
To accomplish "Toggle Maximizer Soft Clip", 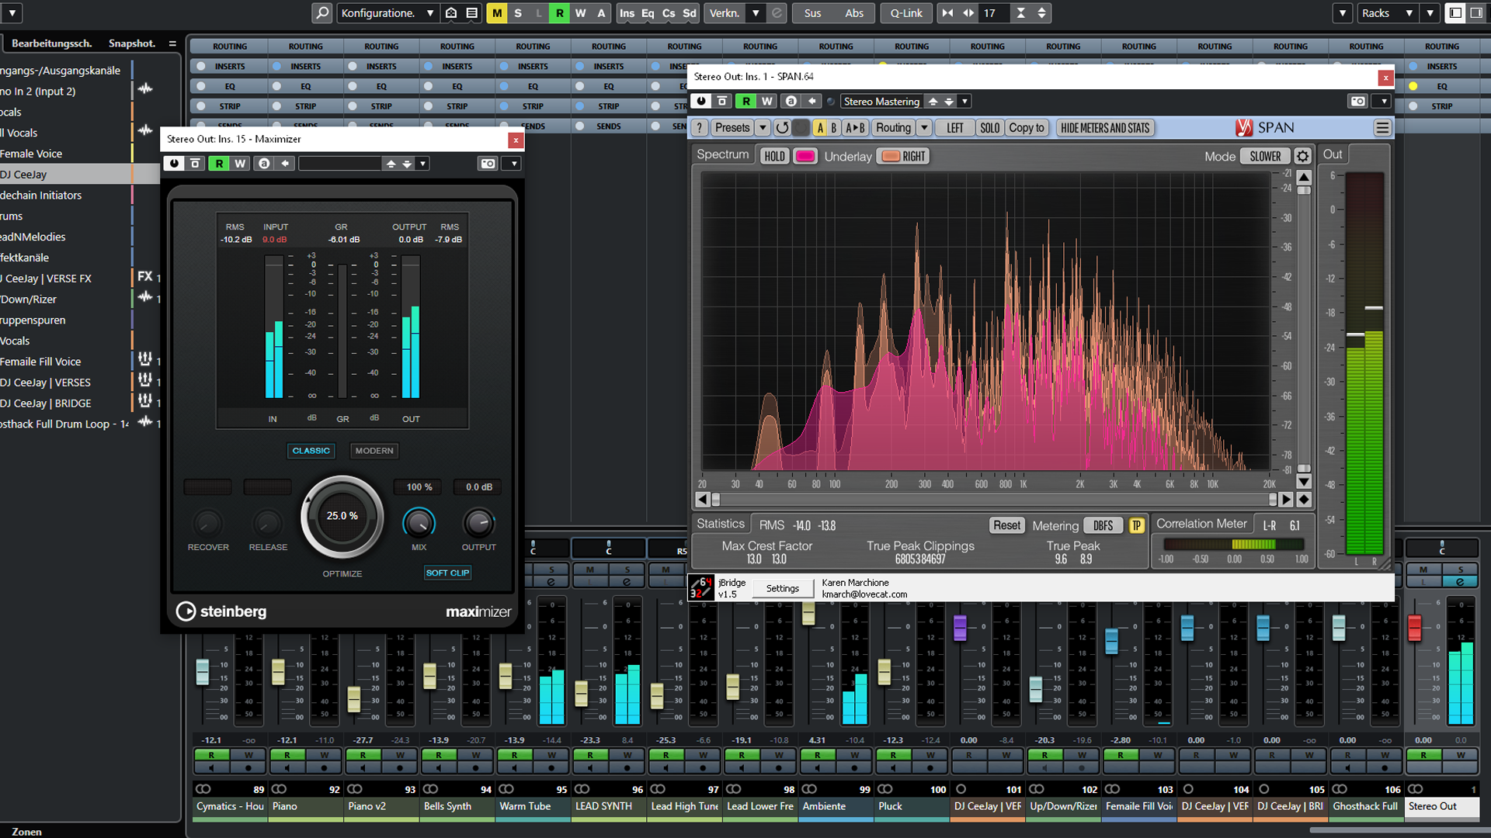I will pyautogui.click(x=447, y=573).
